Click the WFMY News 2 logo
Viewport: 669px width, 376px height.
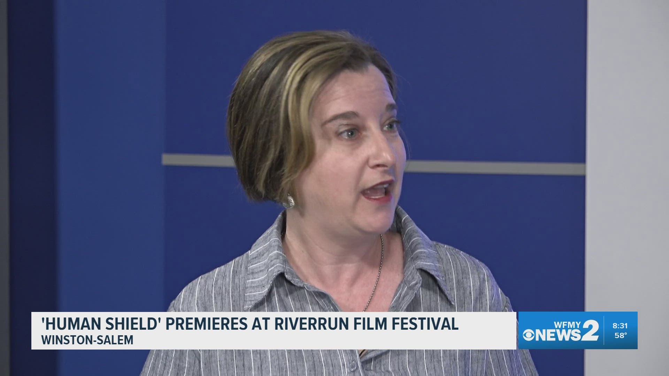[561, 331]
